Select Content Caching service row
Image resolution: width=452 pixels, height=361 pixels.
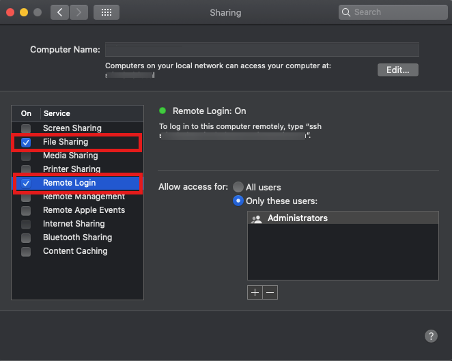tap(75, 251)
